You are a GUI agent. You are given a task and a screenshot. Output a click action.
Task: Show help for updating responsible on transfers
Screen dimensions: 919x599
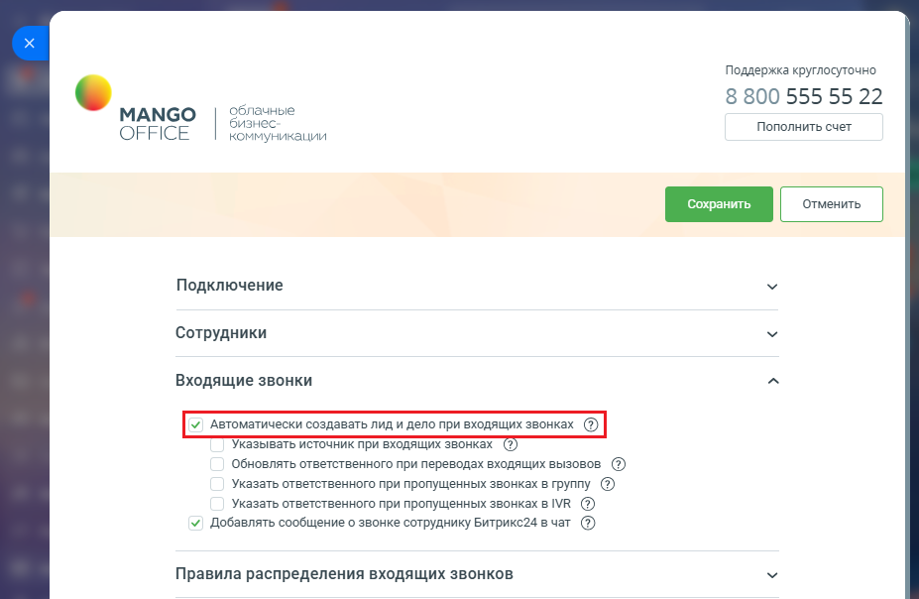point(619,464)
